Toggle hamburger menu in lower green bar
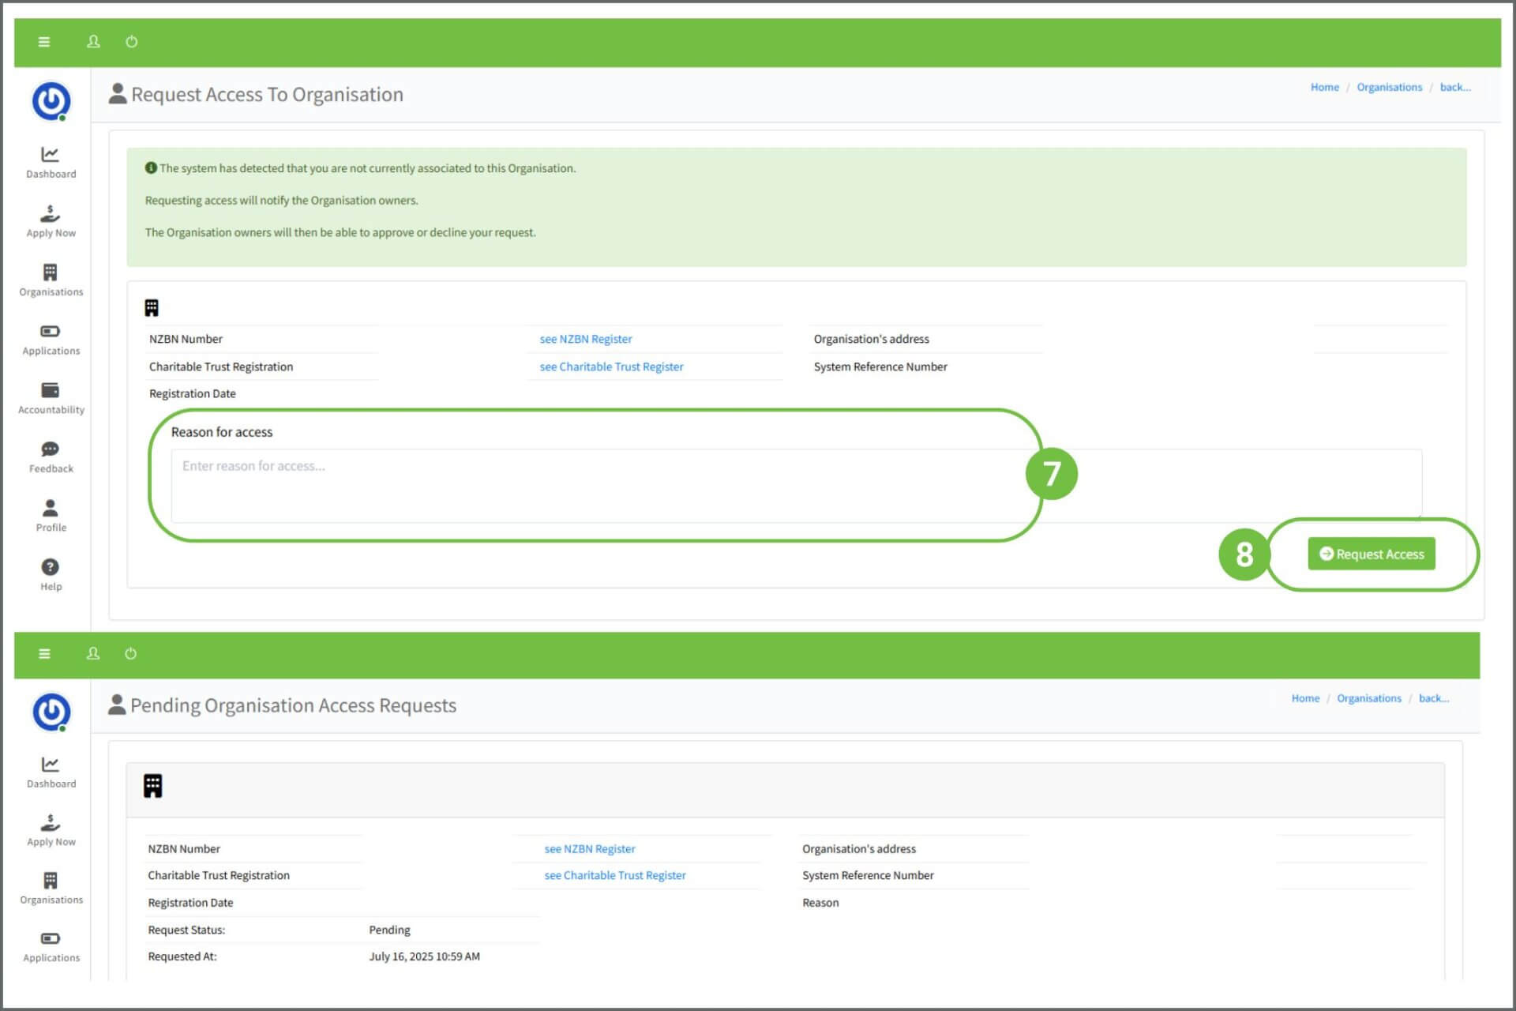 tap(44, 654)
